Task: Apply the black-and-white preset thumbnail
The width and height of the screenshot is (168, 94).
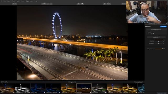Action: (x=23, y=88)
